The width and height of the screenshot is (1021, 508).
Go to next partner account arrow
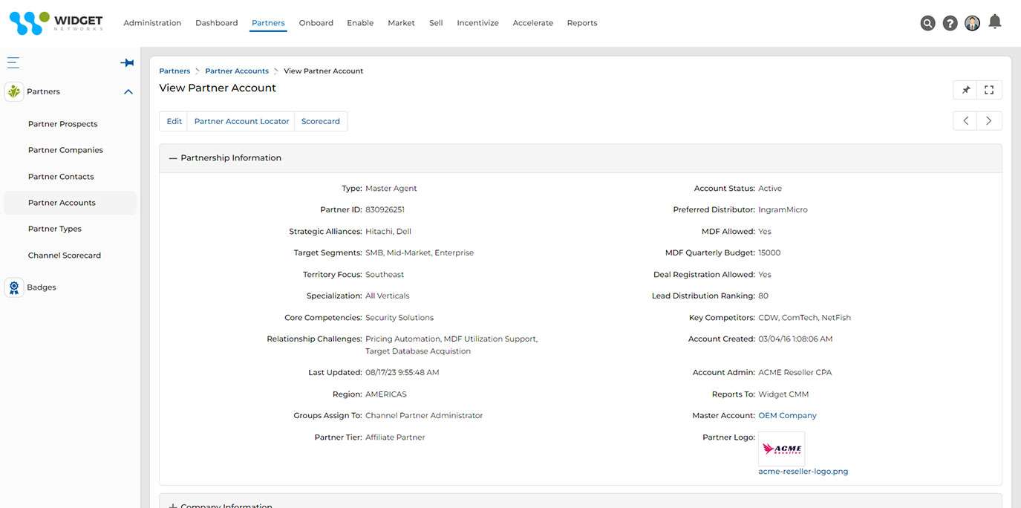coord(989,121)
